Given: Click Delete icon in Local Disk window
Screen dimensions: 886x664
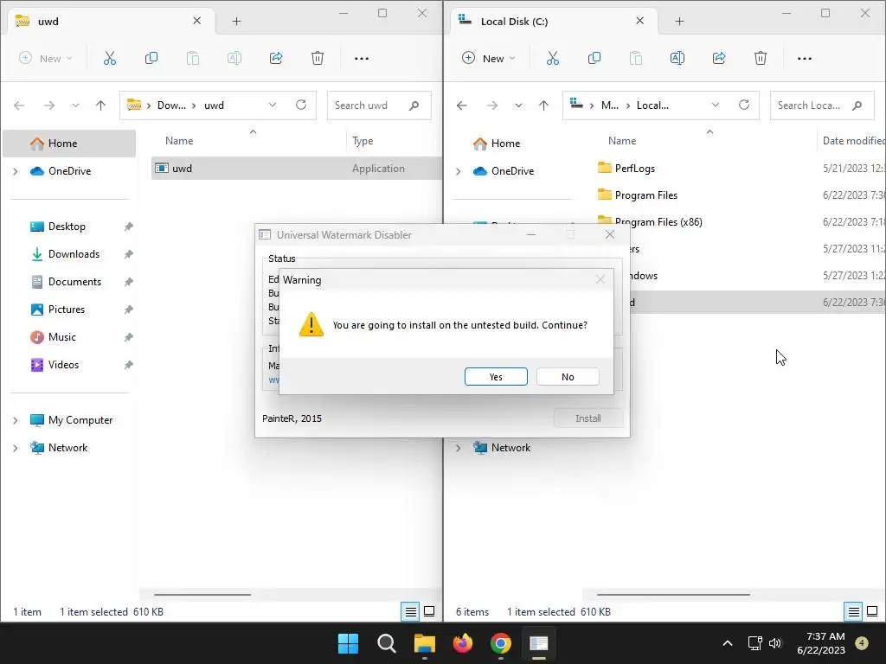Looking at the screenshot, I should click(761, 58).
